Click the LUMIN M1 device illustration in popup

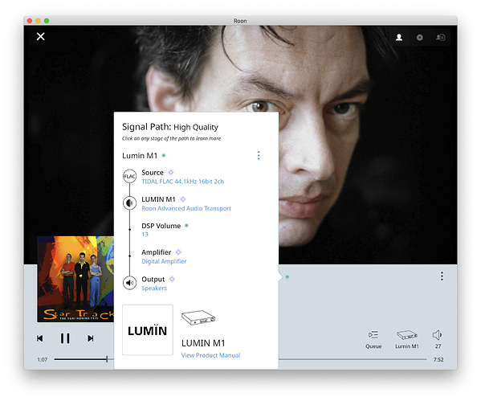click(x=198, y=317)
